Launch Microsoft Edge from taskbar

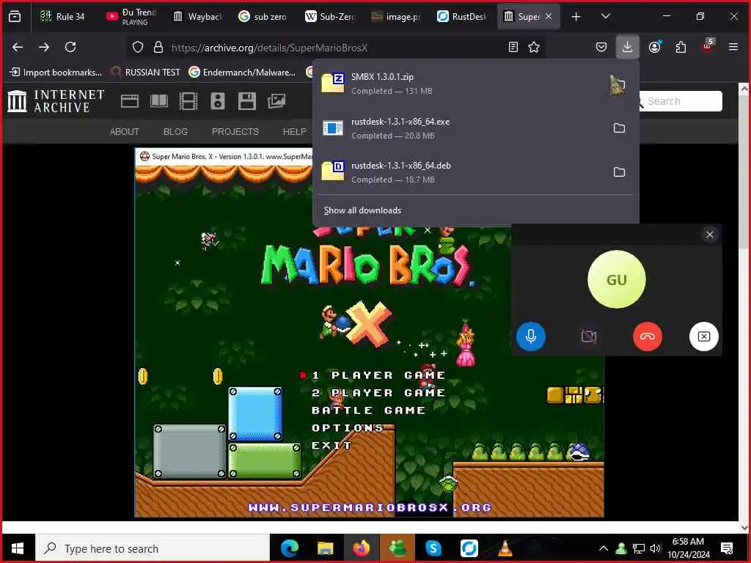tap(289, 548)
